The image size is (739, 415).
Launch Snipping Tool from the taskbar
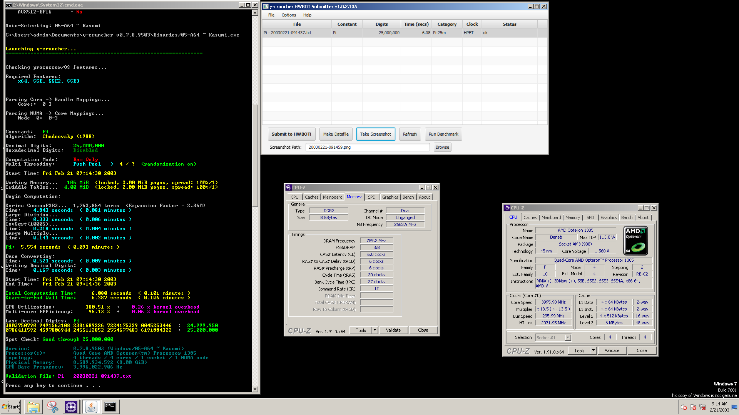(52, 407)
